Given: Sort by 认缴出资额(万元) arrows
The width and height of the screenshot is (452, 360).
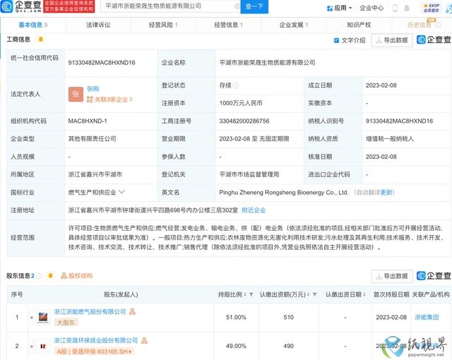Looking at the screenshot, I should pyautogui.click(x=308, y=294).
